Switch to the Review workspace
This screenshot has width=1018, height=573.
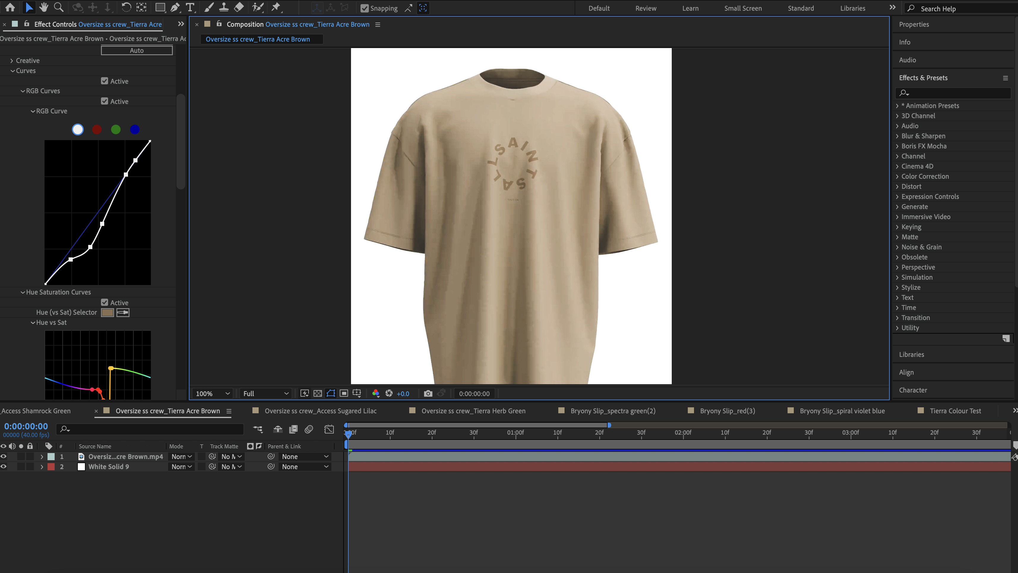tap(645, 8)
